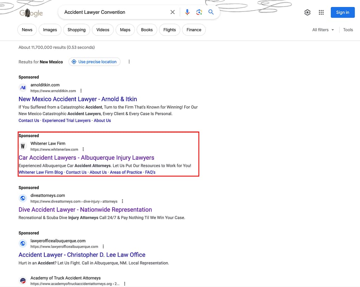Open Experienced Trial Lawyers sitelink
This screenshot has height=287, width=360.
[66, 121]
